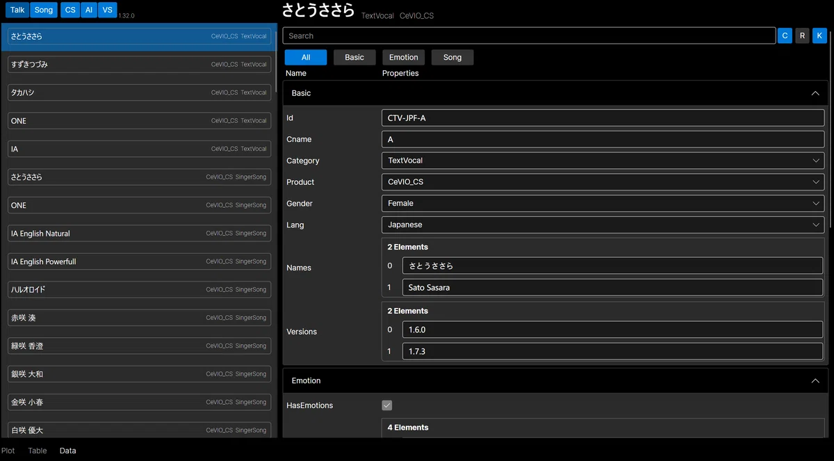Edit Names element 0 field
The width and height of the screenshot is (834, 461).
(613, 266)
